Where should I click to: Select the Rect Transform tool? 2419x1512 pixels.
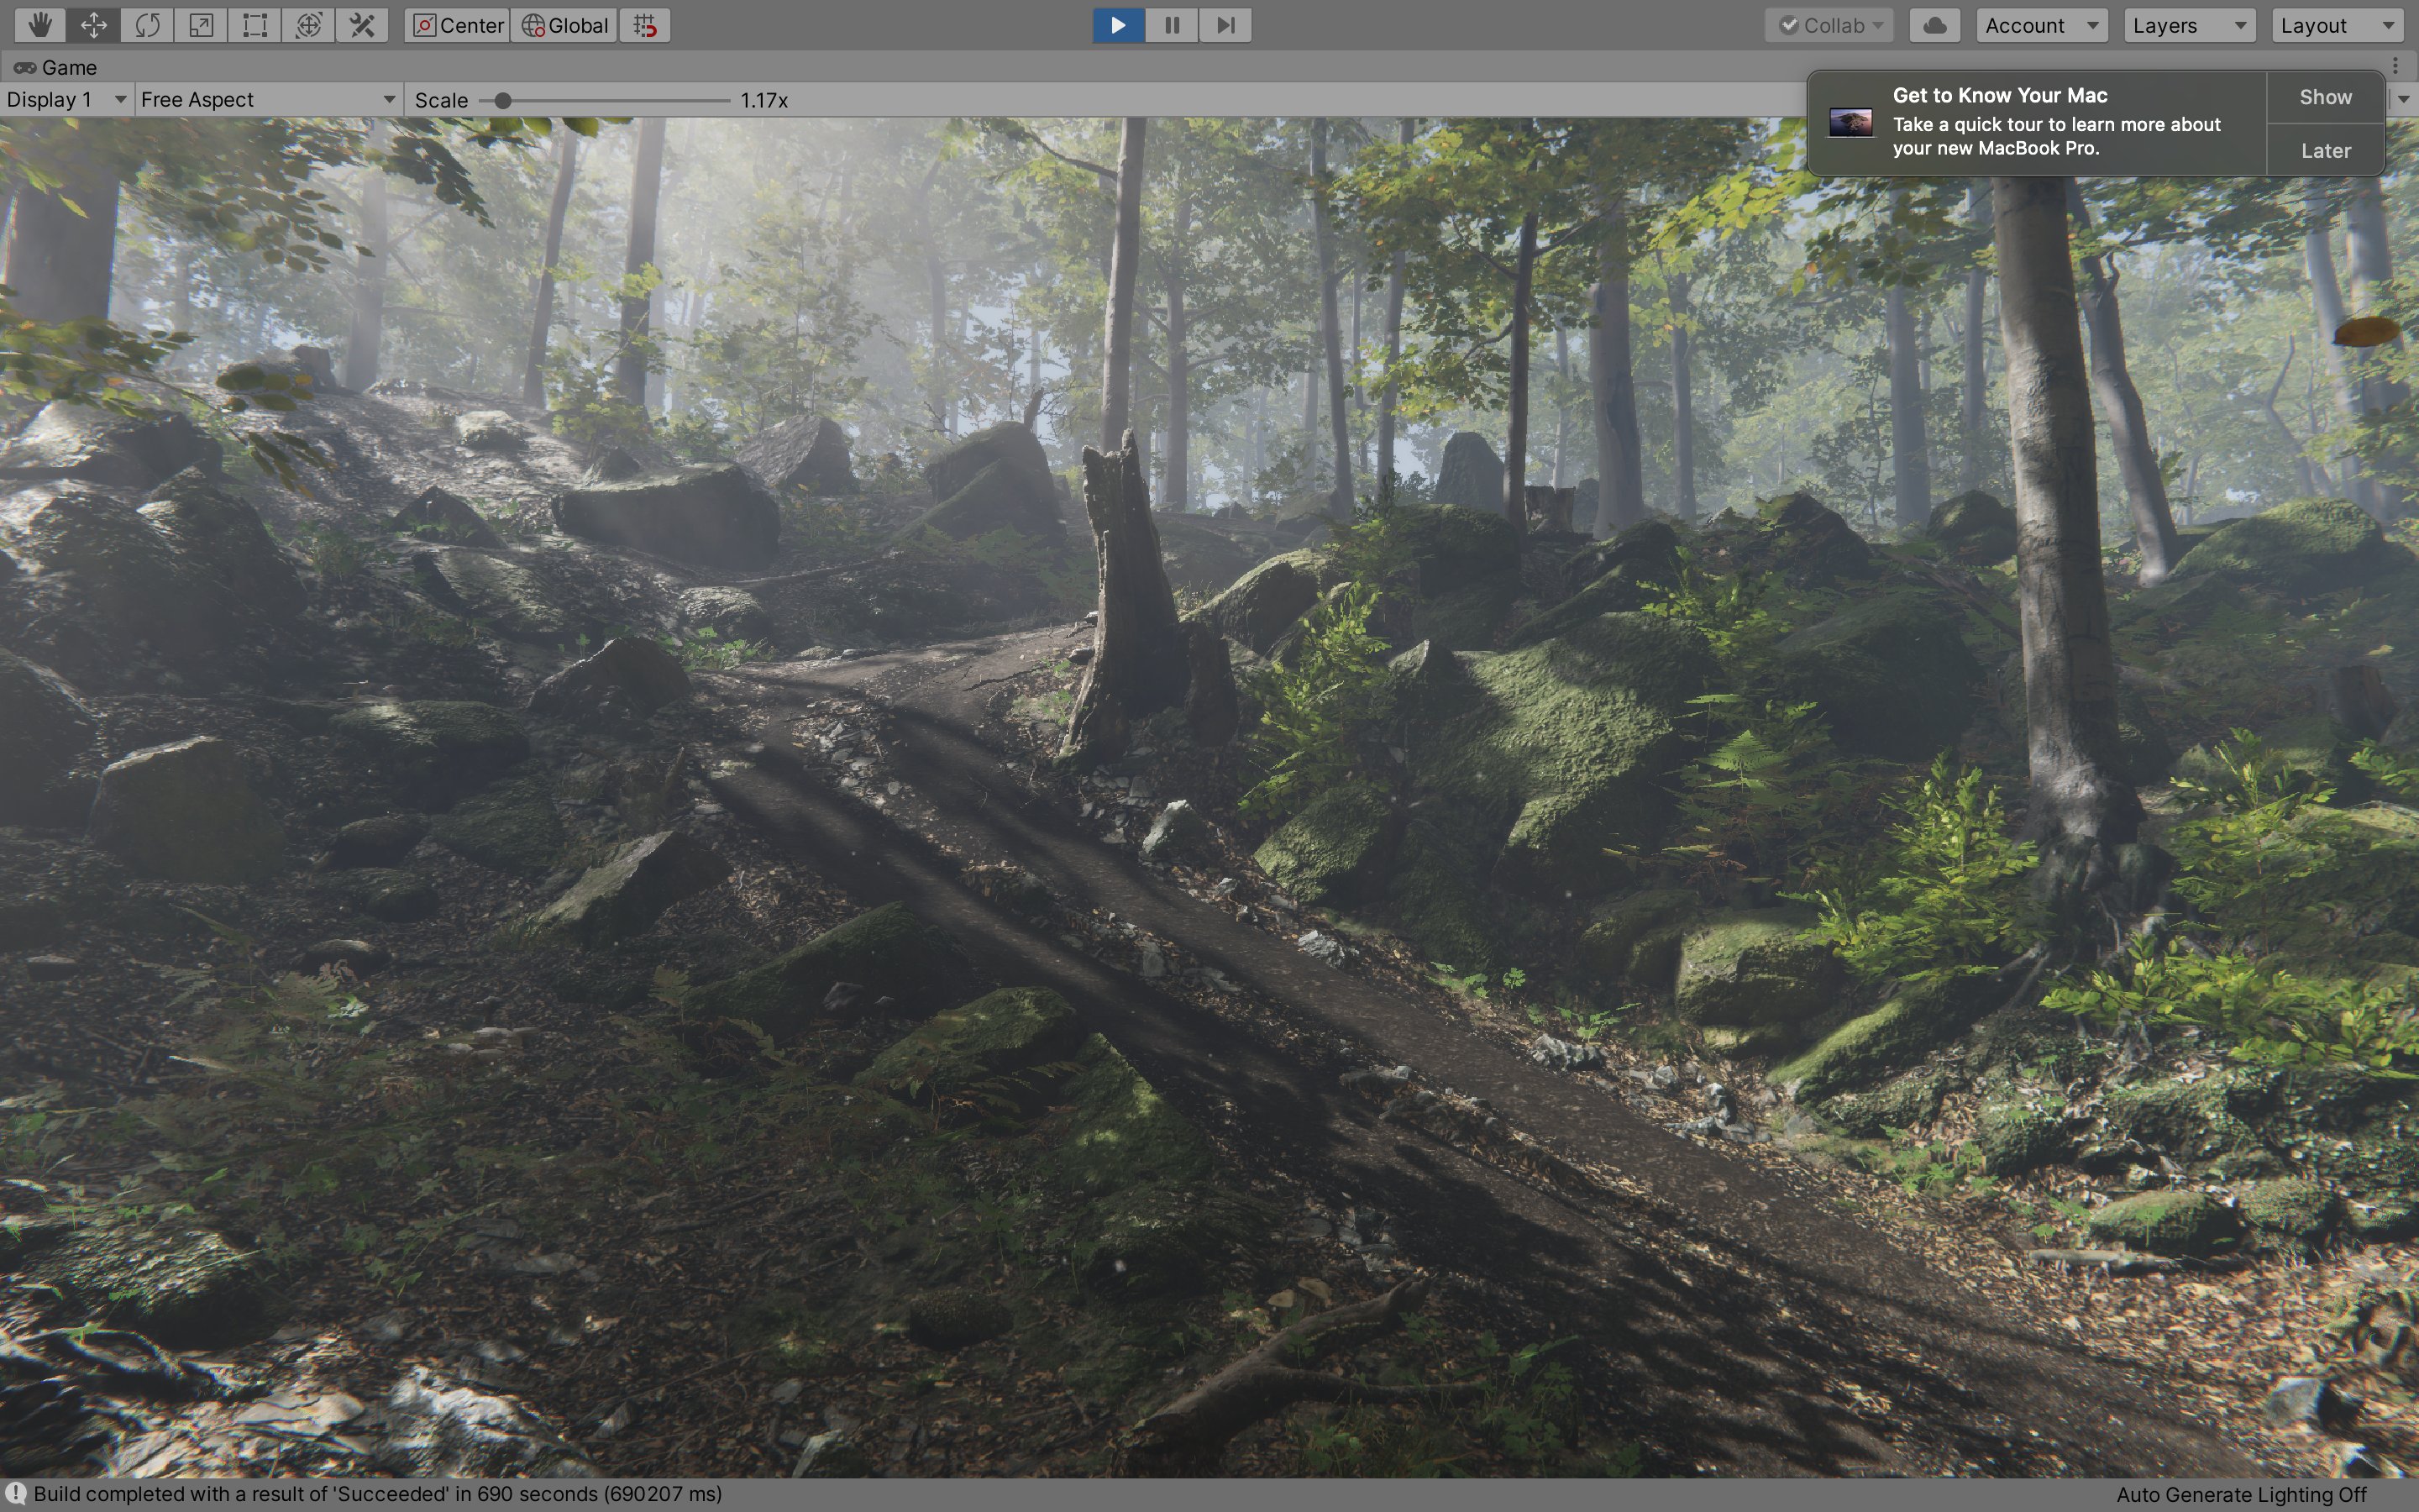coord(254,25)
